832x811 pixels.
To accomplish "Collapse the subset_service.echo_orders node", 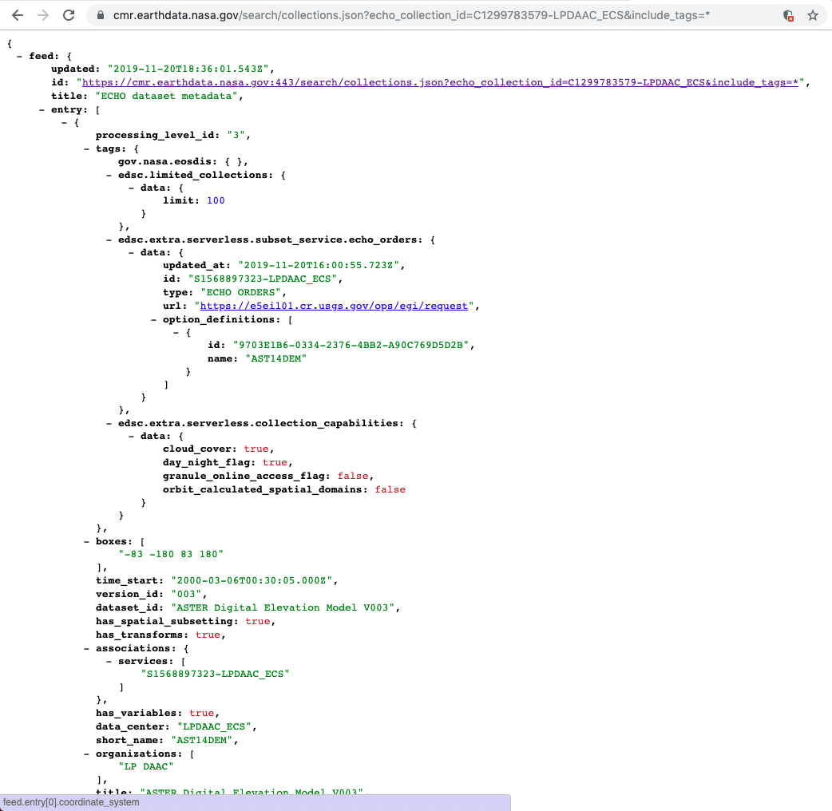I will pyautogui.click(x=109, y=239).
